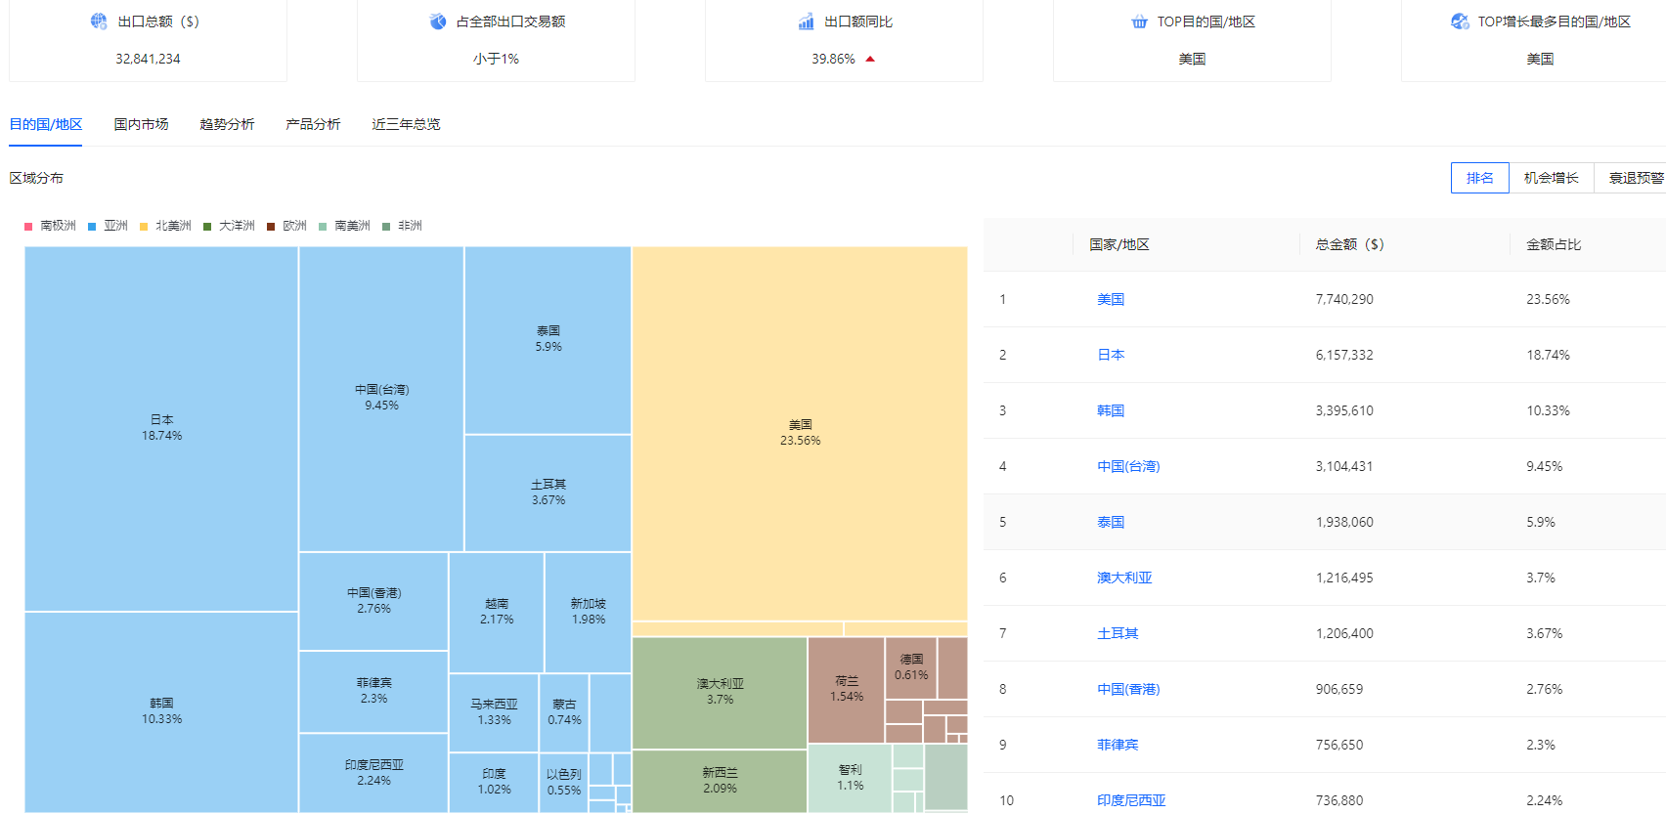
Task: Open the 土耳其 link in ranking table
Action: [x=1118, y=633]
